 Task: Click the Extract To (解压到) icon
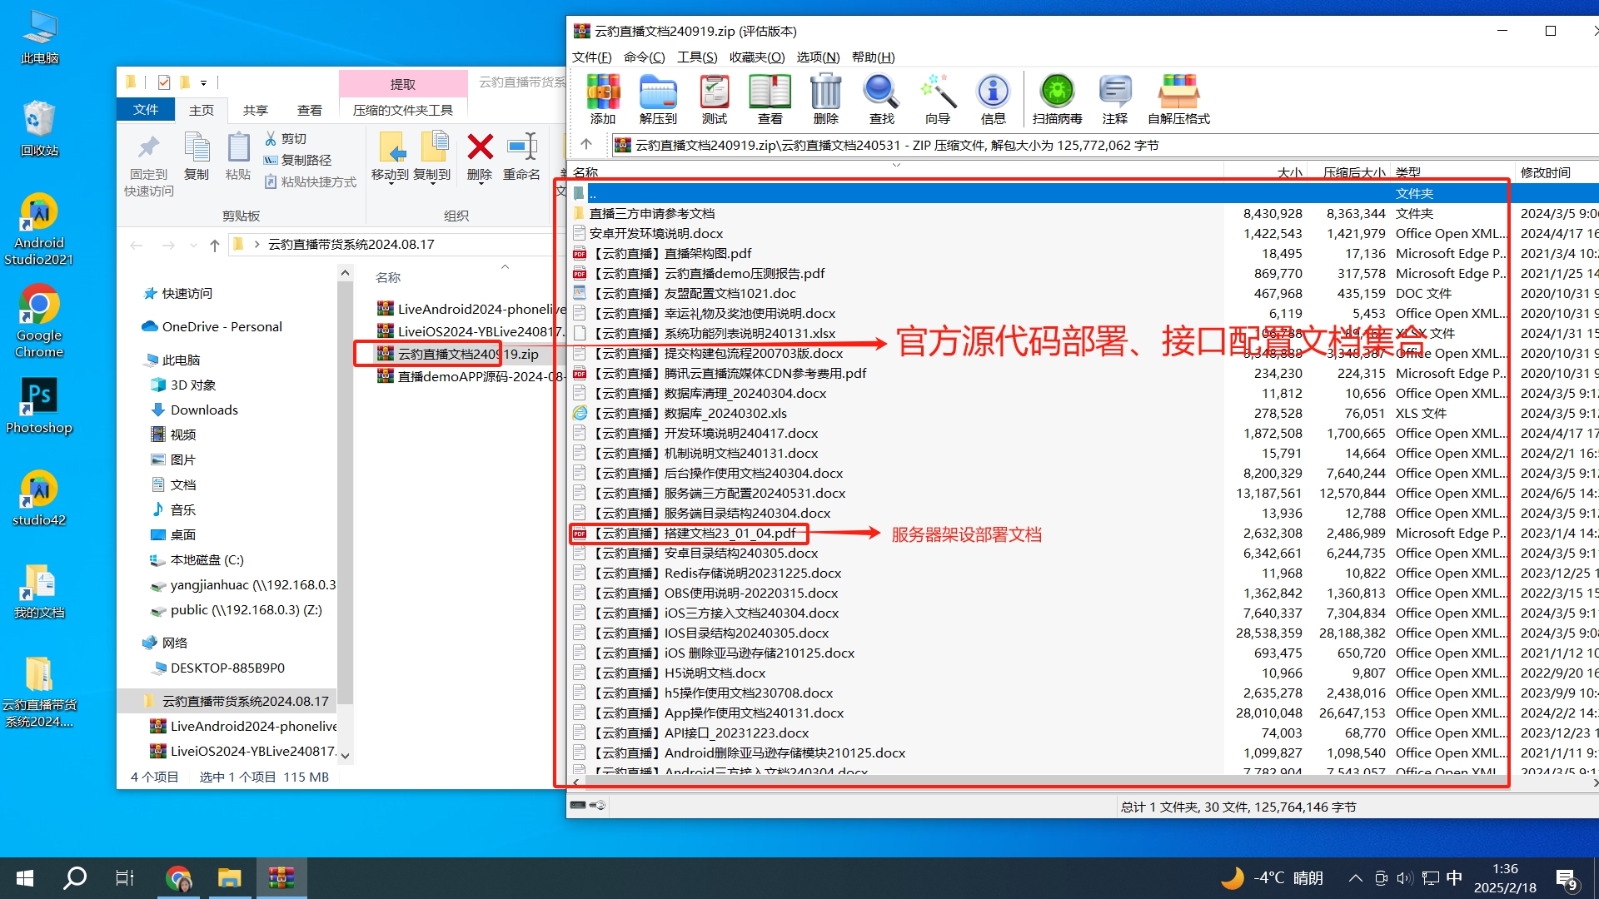[658, 99]
